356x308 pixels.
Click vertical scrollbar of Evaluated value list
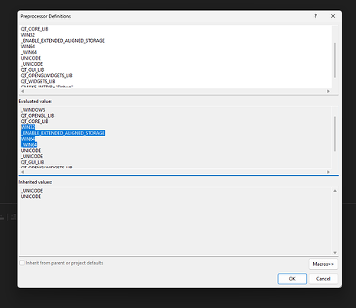(335, 134)
